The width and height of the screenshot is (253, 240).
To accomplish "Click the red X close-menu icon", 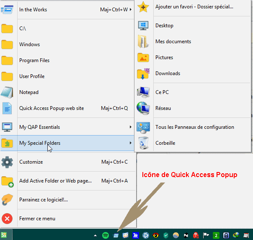I will [7, 219].
